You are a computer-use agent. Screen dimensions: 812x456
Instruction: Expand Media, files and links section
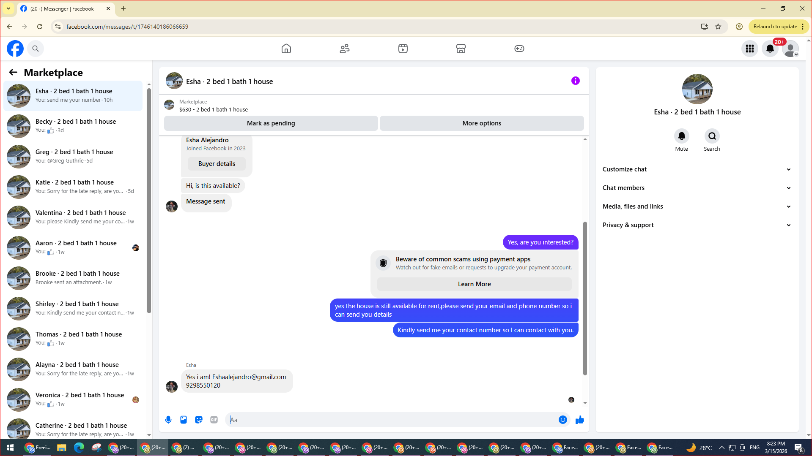click(x=697, y=206)
